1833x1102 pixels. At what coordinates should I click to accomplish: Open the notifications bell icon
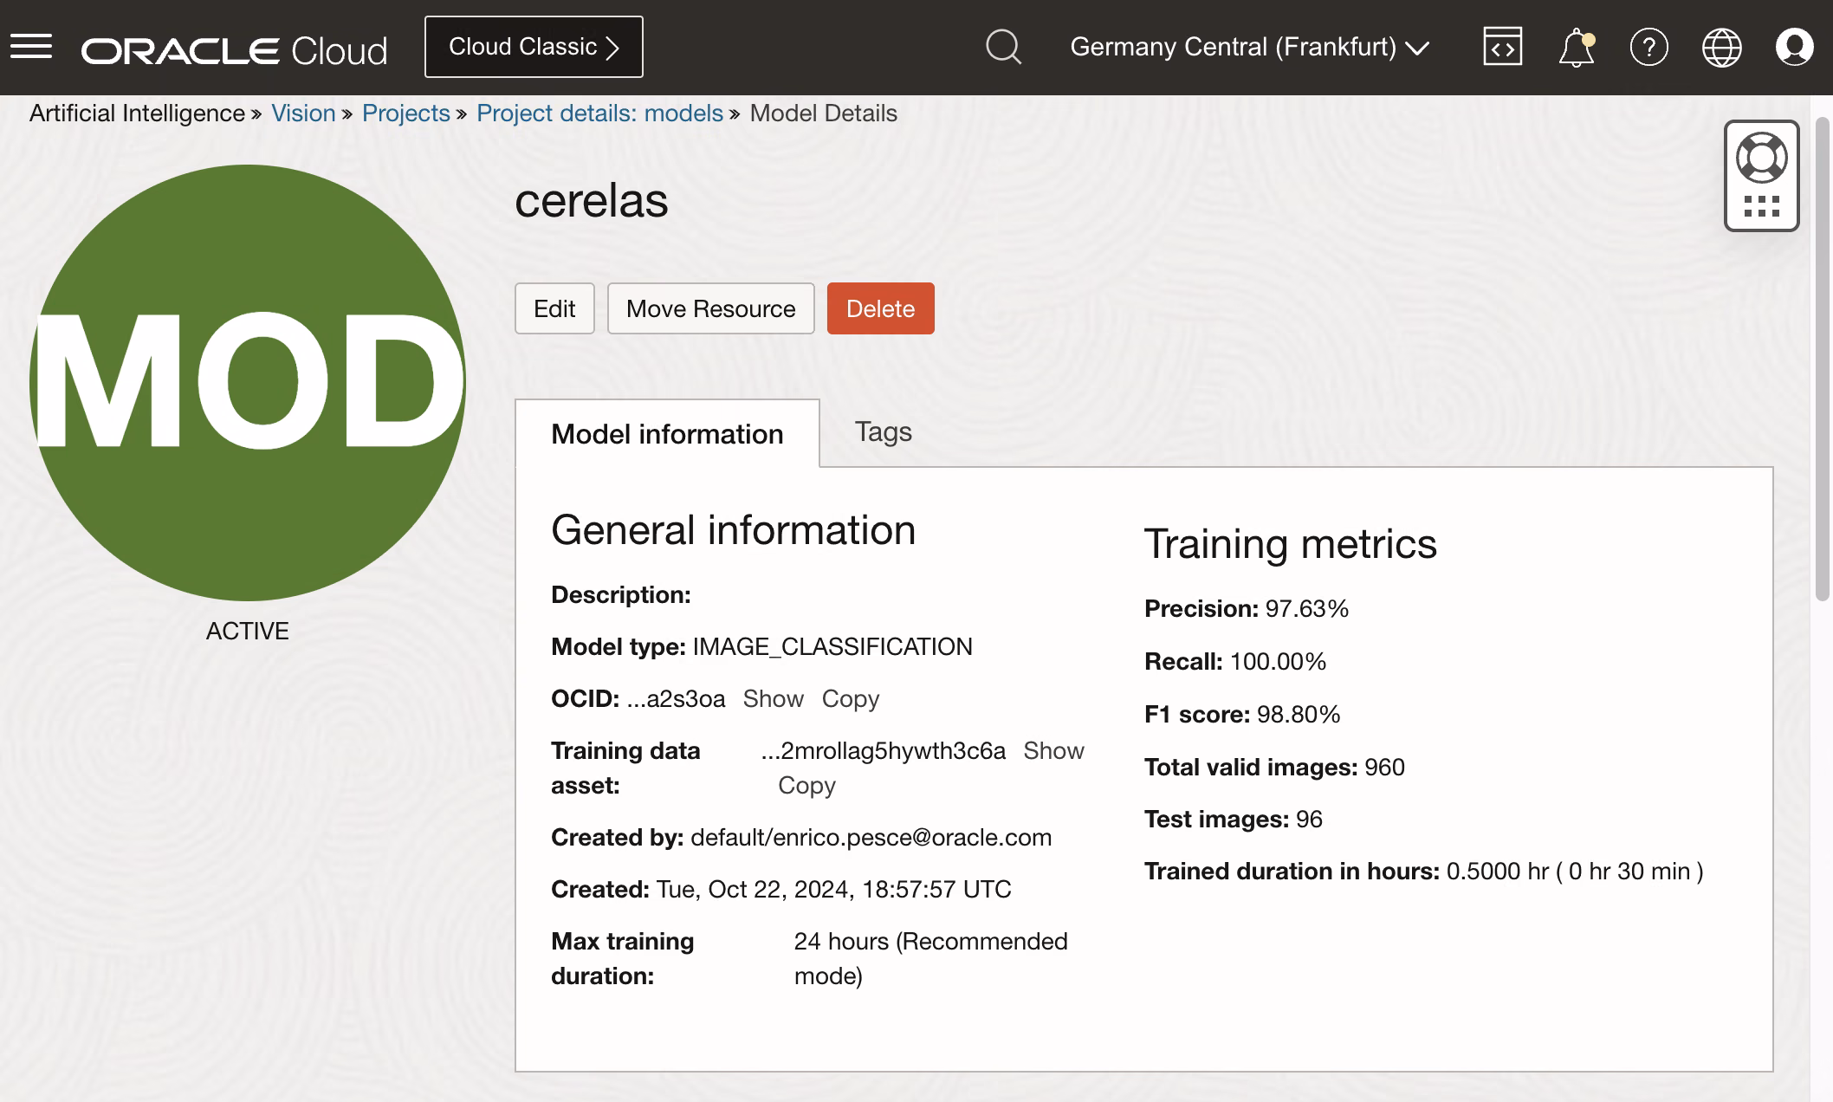pos(1577,48)
